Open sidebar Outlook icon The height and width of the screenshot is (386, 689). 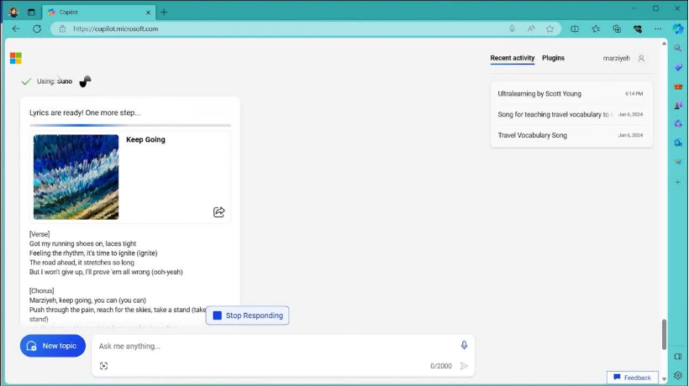pyautogui.click(x=678, y=143)
